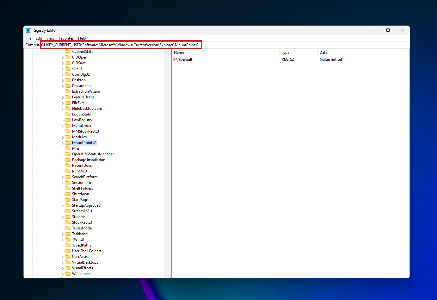The image size is (437, 300).
Task: Select the LowRegistry folder icon
Action: tap(68, 120)
